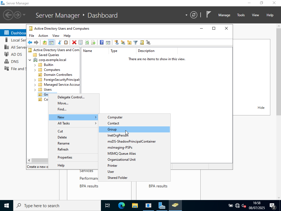Click Task View icon on taskbar
This screenshot has height=211, width=281.
click(x=108, y=206)
